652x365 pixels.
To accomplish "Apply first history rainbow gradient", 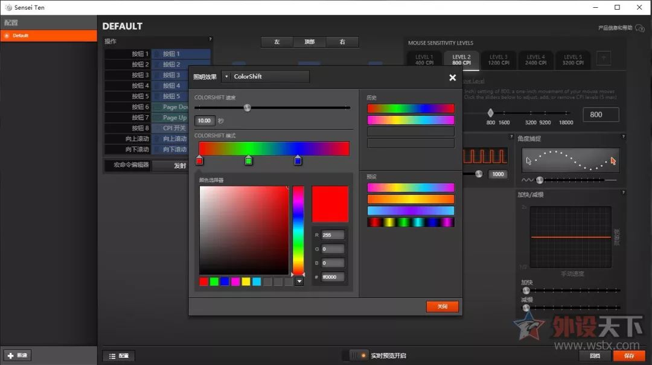I will [411, 109].
